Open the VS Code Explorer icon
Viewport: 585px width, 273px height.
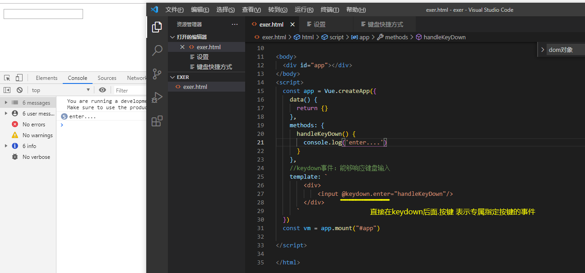click(x=157, y=27)
